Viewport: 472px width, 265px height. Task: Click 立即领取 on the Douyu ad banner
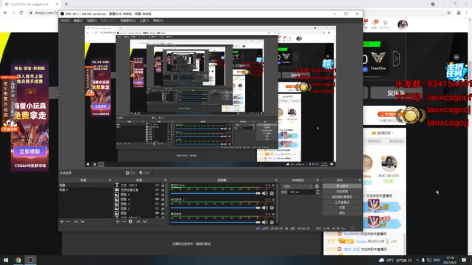tap(30, 151)
